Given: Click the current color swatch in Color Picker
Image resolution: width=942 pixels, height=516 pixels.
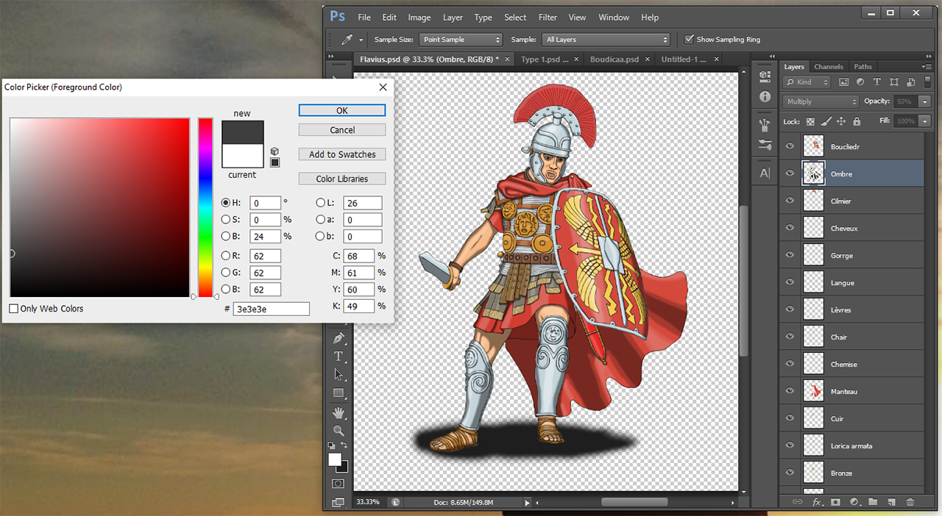Looking at the screenshot, I should (242, 156).
